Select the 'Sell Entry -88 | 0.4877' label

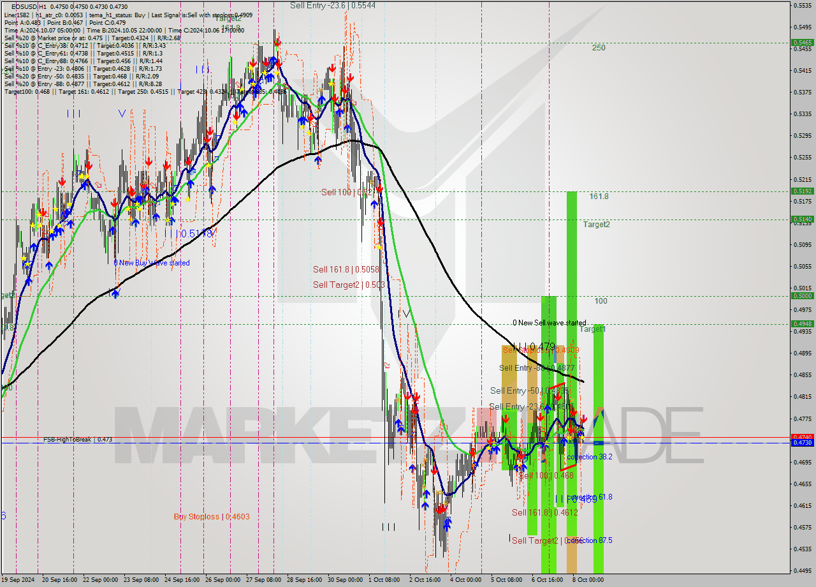[x=537, y=368]
